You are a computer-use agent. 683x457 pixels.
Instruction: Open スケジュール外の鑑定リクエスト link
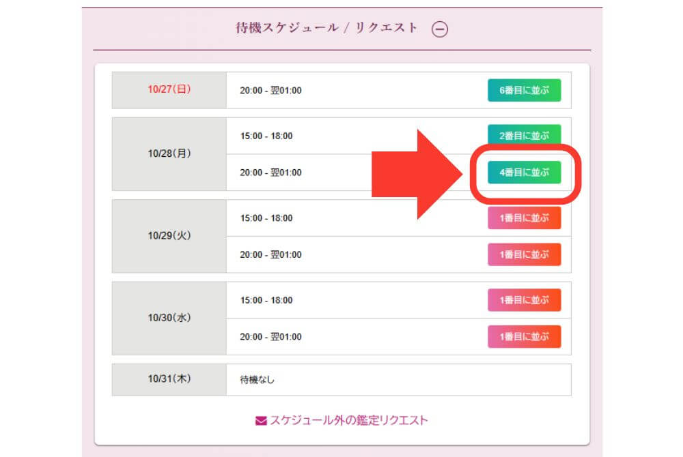click(348, 420)
